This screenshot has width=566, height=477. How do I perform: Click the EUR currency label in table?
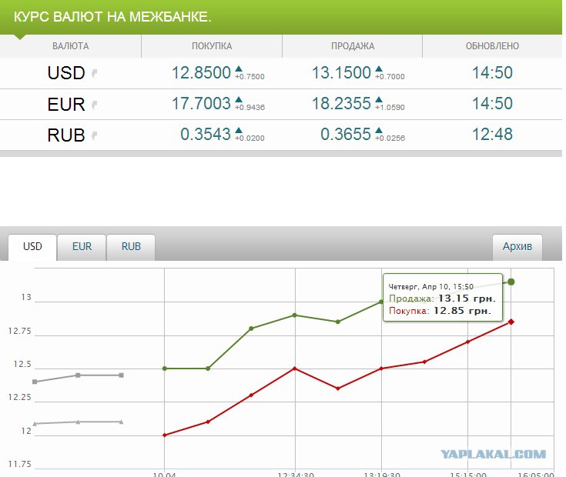coord(66,105)
